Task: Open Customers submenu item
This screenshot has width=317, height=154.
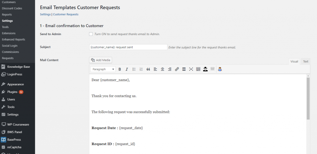Action: pos(9,2)
